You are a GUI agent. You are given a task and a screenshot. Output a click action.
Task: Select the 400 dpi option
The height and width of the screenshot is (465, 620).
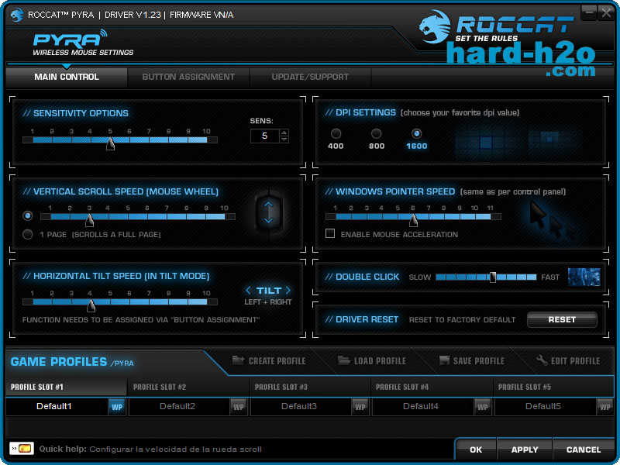(x=336, y=133)
